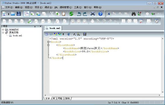
Task: Open the 文件 menu
Action: point(9,7)
